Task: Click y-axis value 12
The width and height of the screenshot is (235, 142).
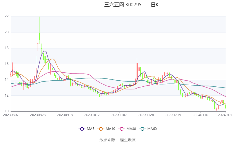Action: pos(7,95)
